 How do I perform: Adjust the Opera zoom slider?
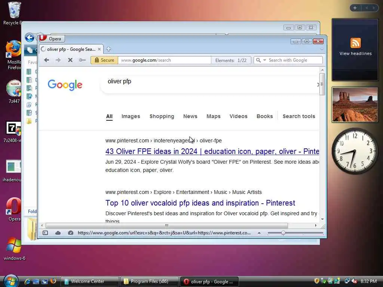[283, 233]
